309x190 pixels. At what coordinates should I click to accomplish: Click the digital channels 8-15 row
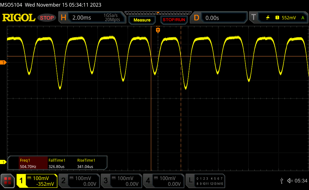click(209, 184)
